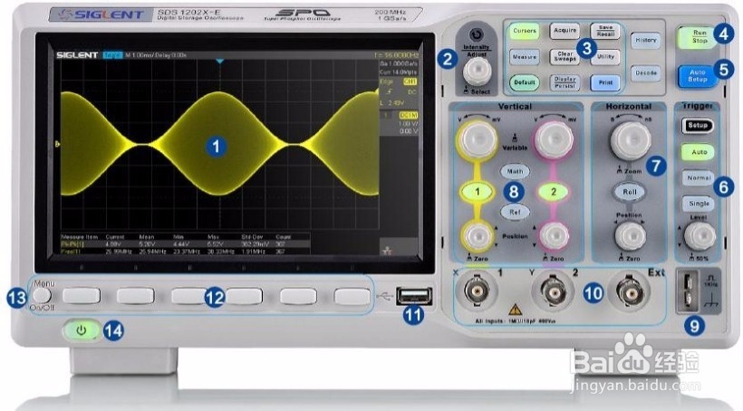Image resolution: width=743 pixels, height=411 pixels.
Task: Click the blue Auto Setup button
Action: pyautogui.click(x=698, y=76)
